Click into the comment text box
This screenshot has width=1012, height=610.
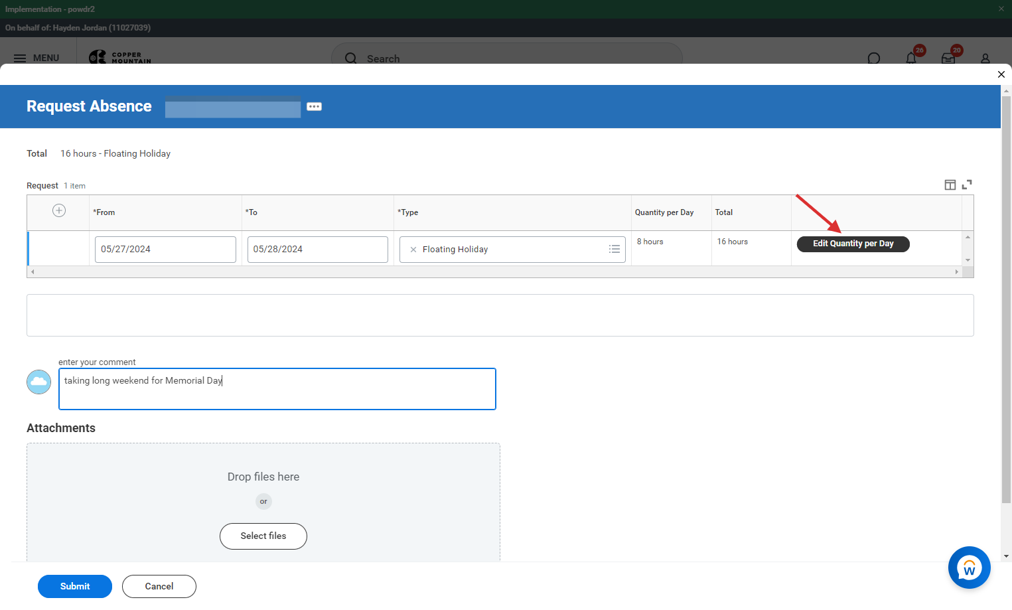coord(277,389)
